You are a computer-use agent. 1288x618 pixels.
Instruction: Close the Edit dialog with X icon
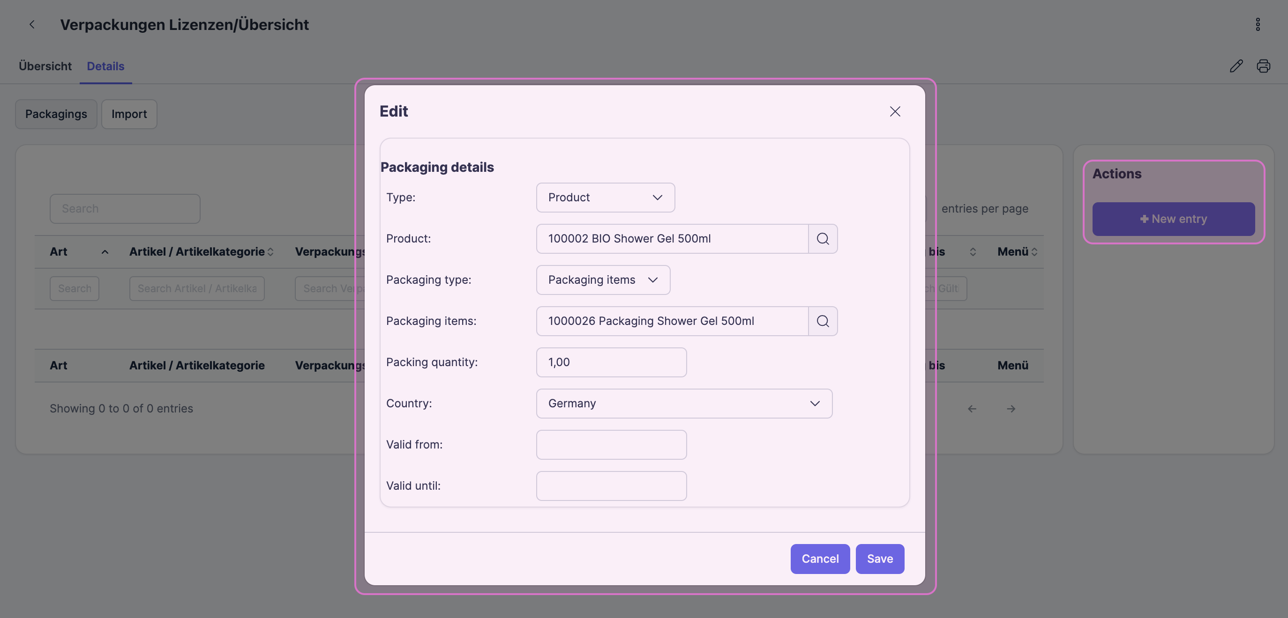[x=894, y=111]
